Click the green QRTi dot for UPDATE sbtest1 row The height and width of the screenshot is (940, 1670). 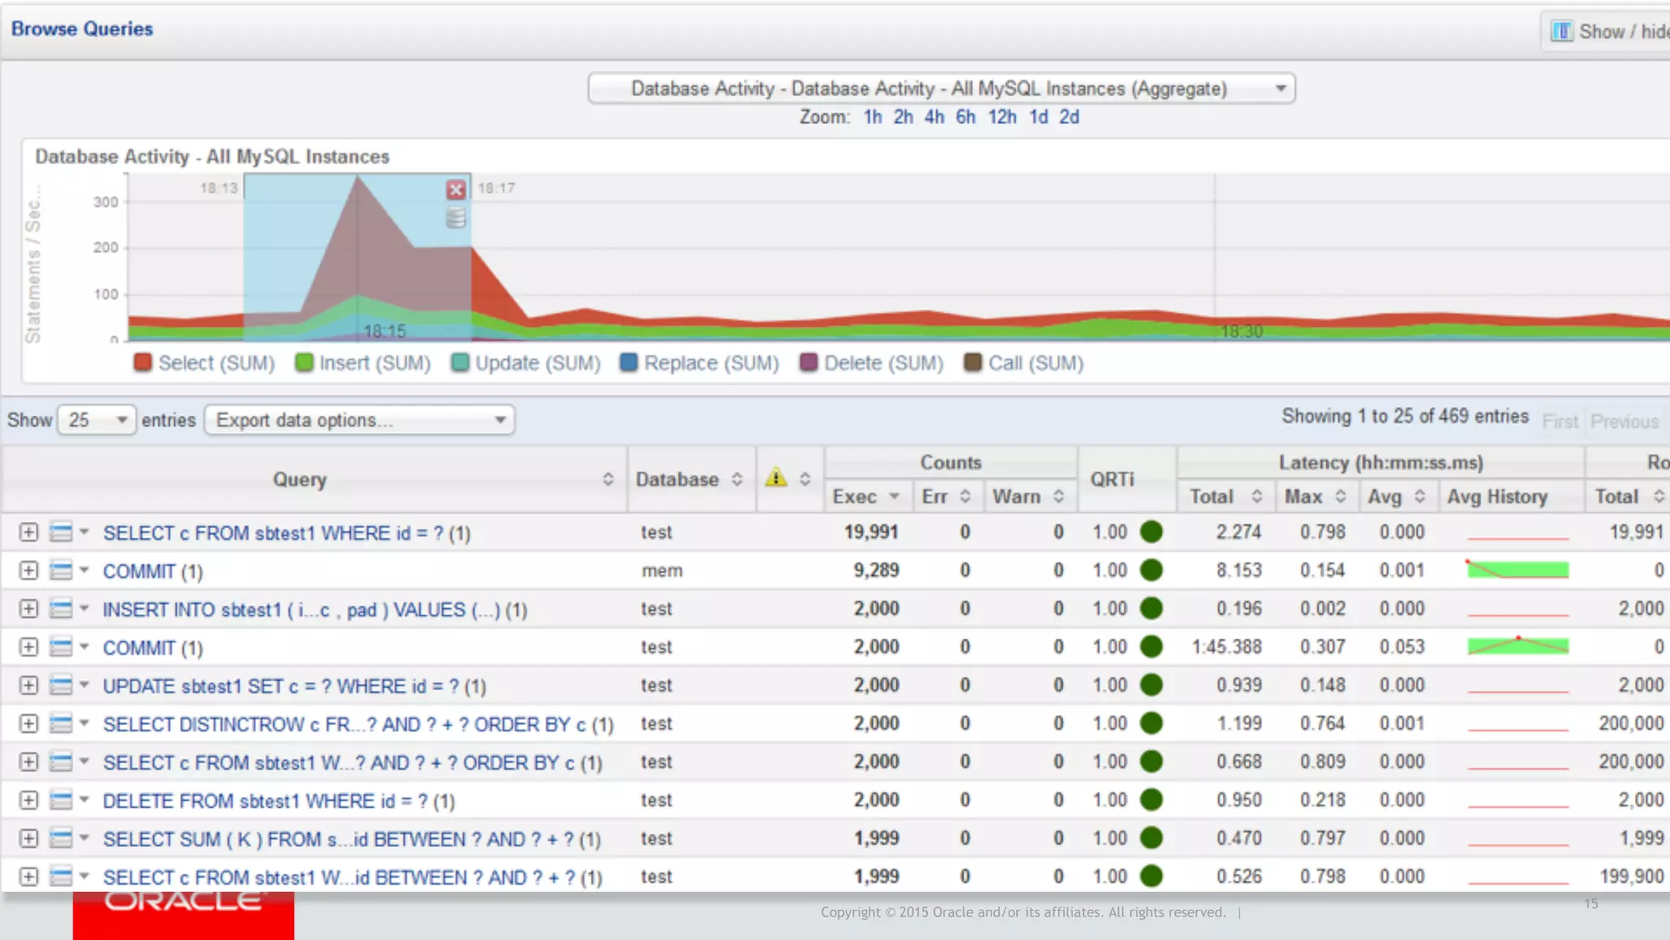tap(1151, 686)
